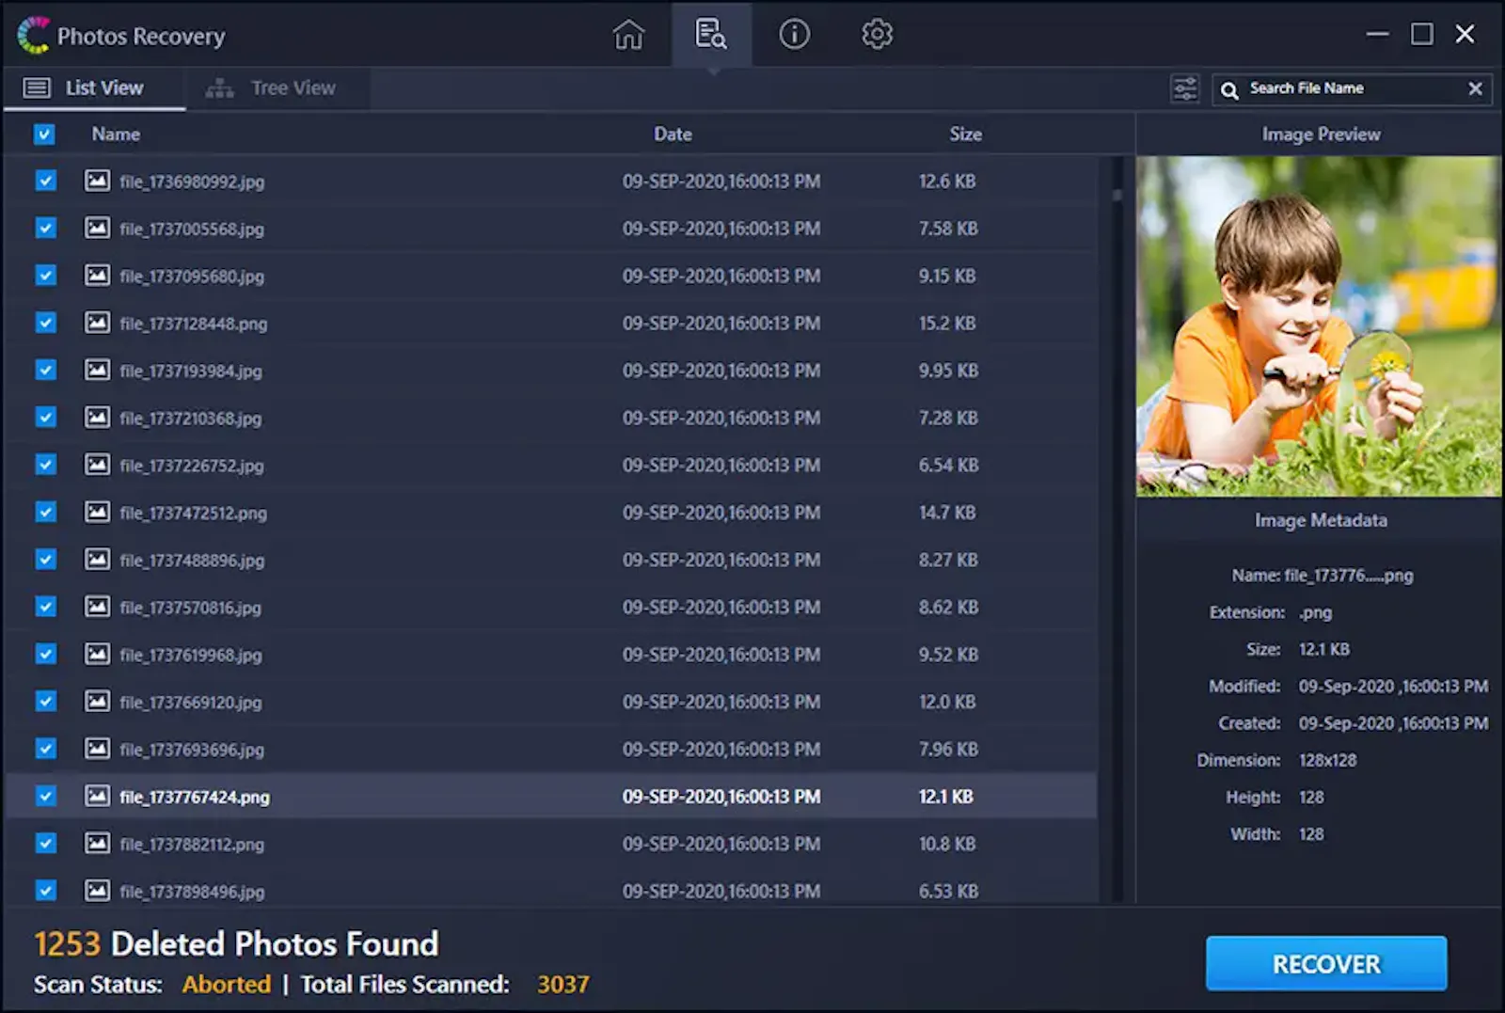
Task: Uncheck file_1737128448.png checkbox
Action: (x=45, y=323)
